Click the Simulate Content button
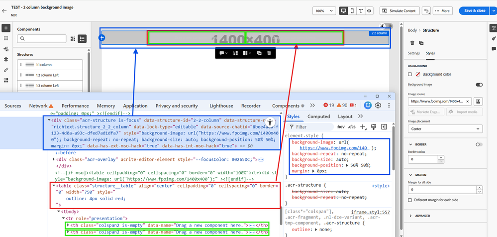 pyautogui.click(x=399, y=11)
